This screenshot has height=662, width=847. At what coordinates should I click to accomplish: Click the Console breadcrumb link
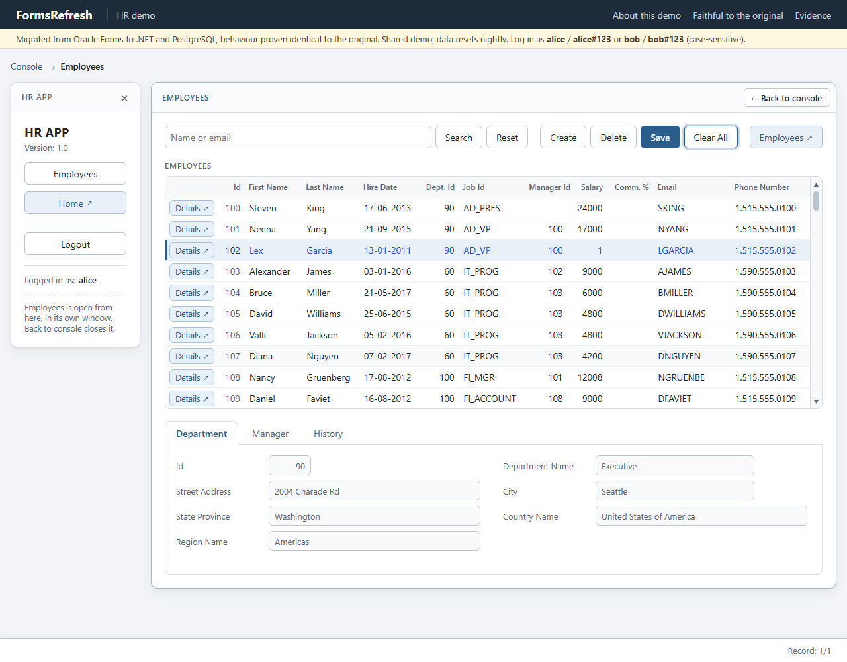26,66
